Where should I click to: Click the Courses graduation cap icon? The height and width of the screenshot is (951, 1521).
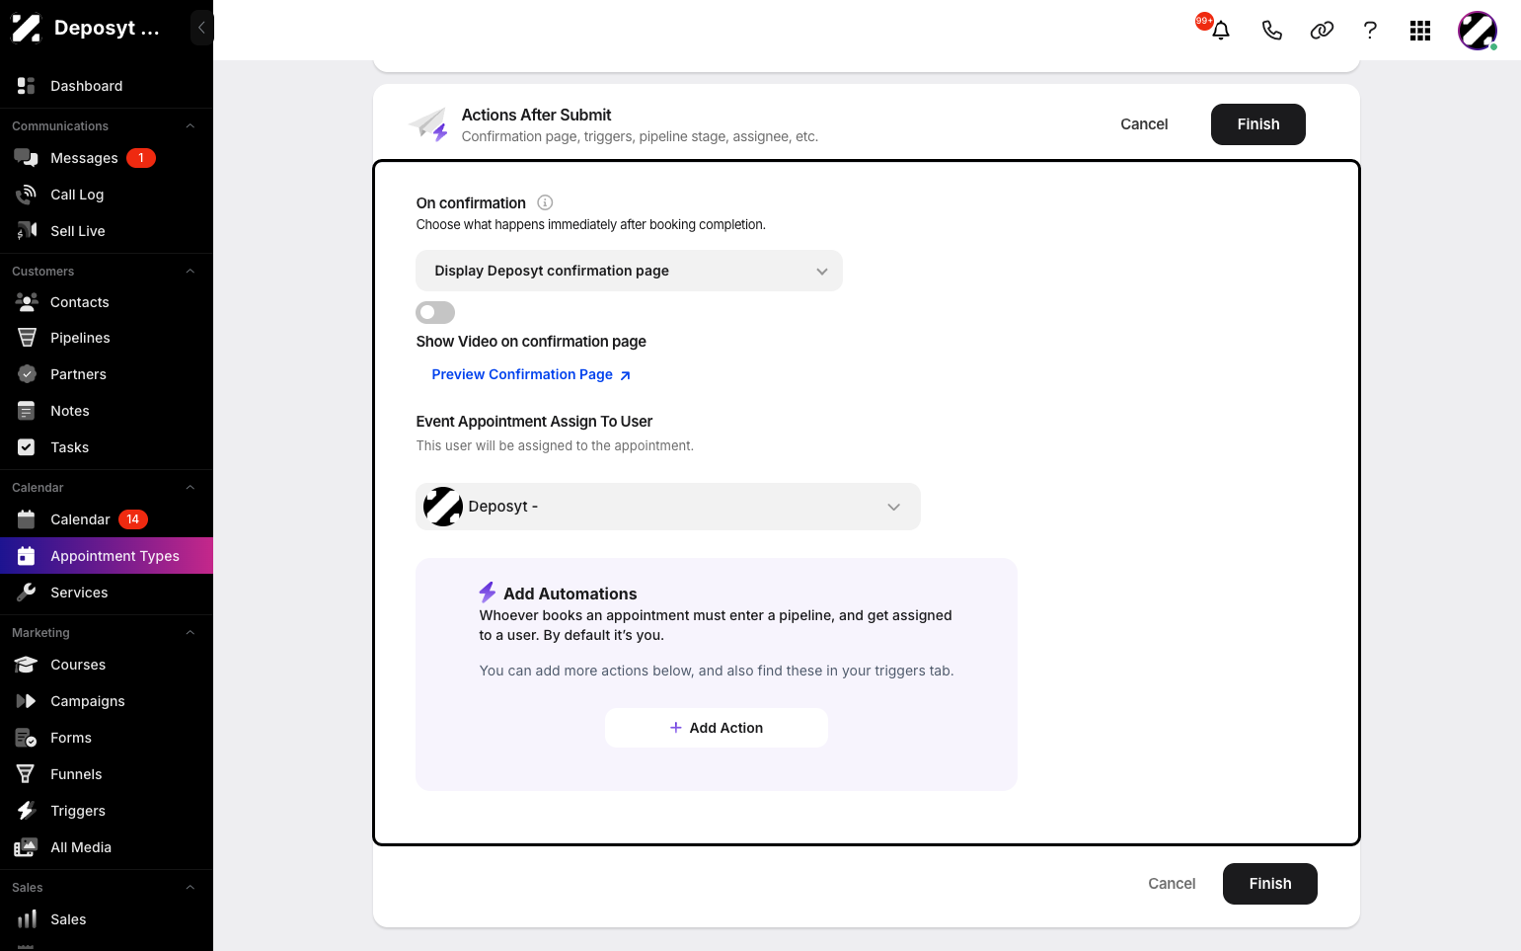(x=27, y=665)
